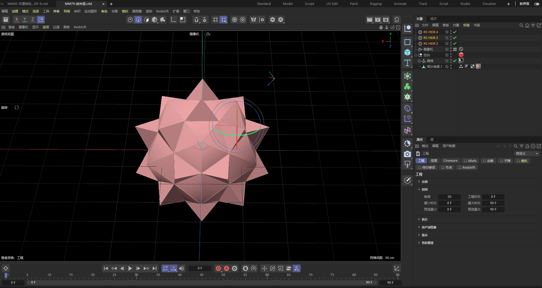Switch to MM82 document tab
The height and width of the screenshot is (288, 542).
click(28, 4)
